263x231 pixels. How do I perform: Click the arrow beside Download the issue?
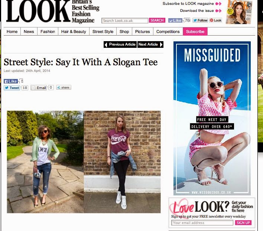point(218,11)
